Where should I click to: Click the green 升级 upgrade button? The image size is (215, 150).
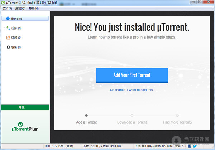[x=25, y=107]
